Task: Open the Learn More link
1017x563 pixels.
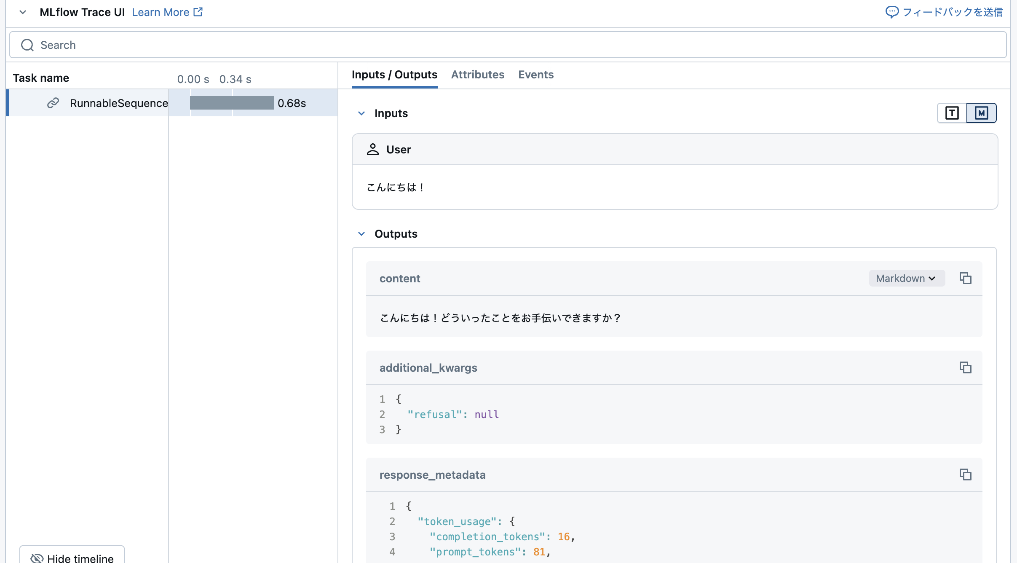Action: (x=161, y=12)
